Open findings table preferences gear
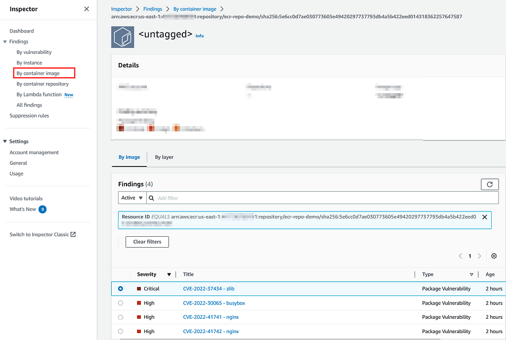This screenshot has width=506, height=340. pyautogui.click(x=494, y=256)
